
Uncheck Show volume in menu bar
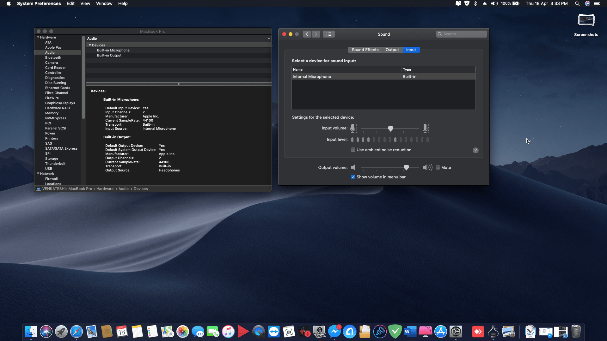click(x=353, y=177)
